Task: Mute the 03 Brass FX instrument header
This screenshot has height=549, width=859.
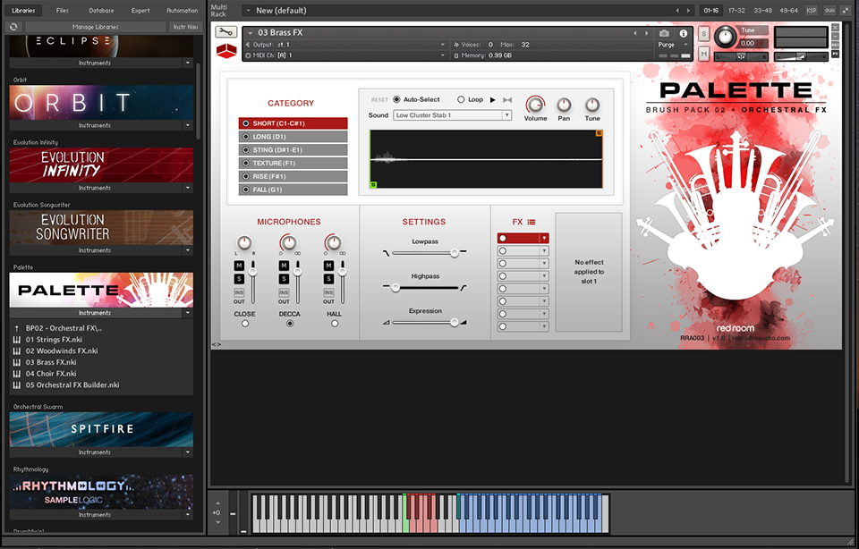Action: click(704, 53)
